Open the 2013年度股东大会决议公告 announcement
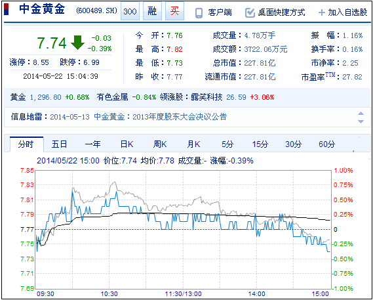This screenshot has width=373, height=300. (x=180, y=117)
